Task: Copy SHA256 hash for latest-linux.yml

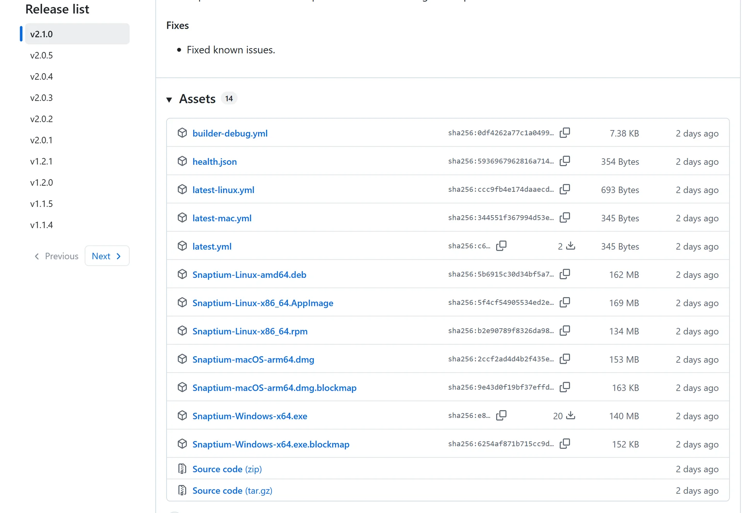Action: tap(565, 189)
